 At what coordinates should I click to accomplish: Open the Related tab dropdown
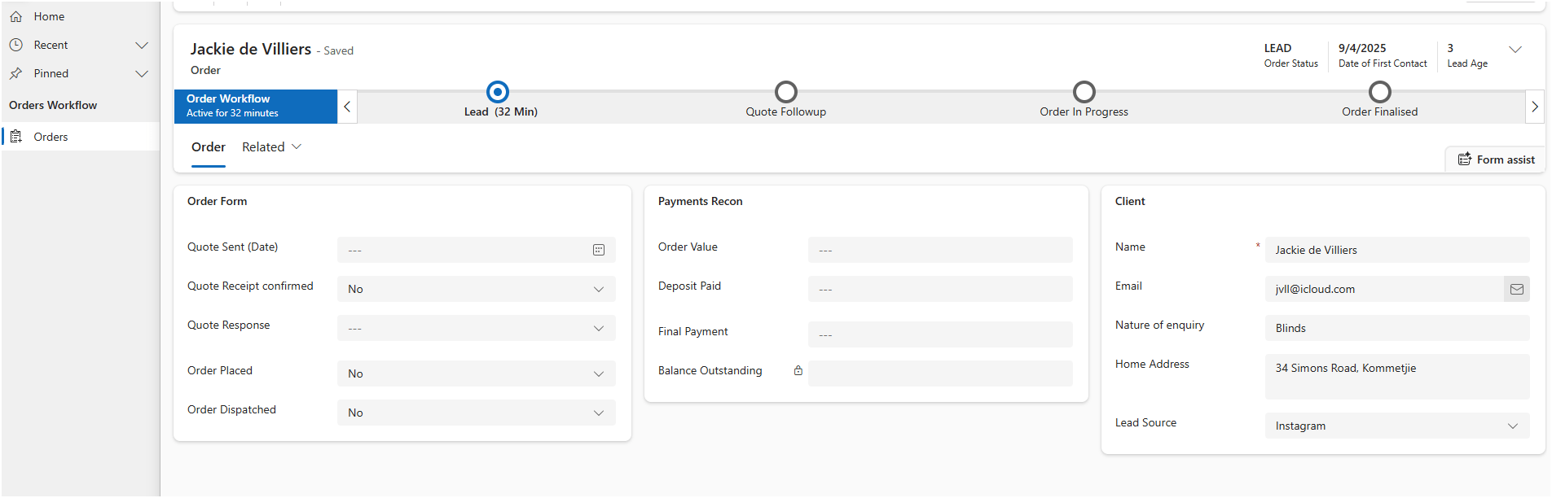(271, 146)
